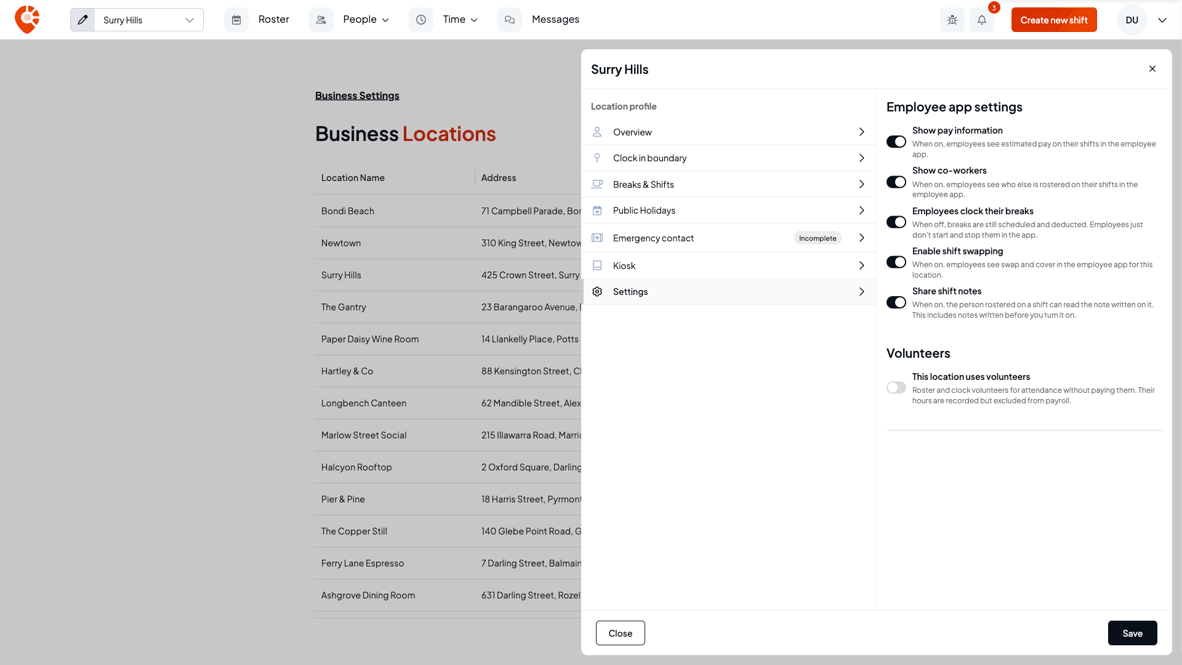Disable Employees clock their breaks
The width and height of the screenshot is (1182, 665).
pos(896,222)
